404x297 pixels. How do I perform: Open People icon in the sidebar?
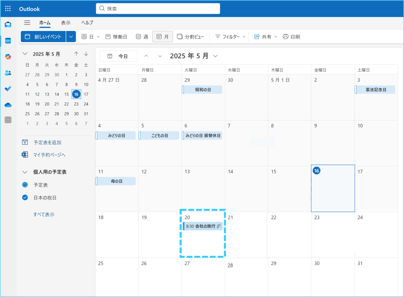pyautogui.click(x=8, y=73)
